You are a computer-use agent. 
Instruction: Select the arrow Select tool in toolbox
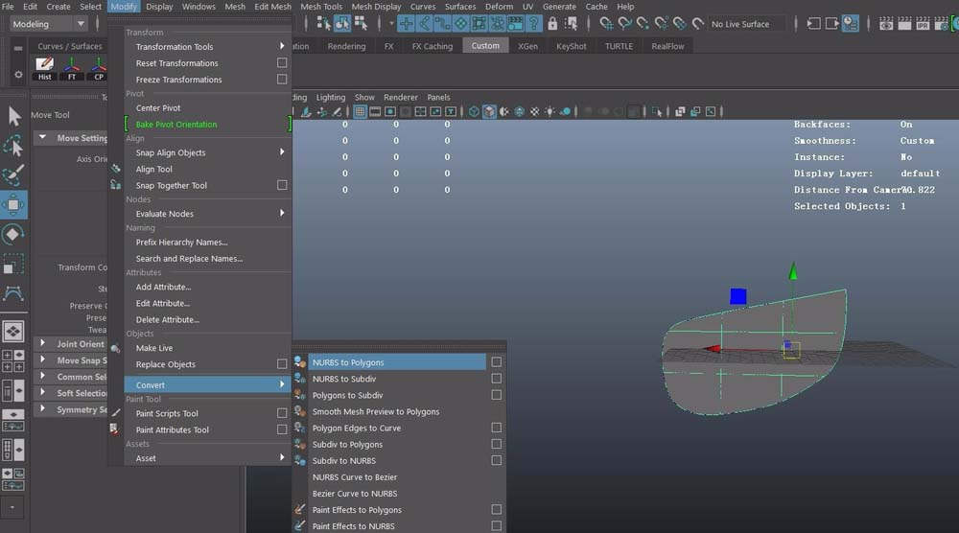point(14,116)
